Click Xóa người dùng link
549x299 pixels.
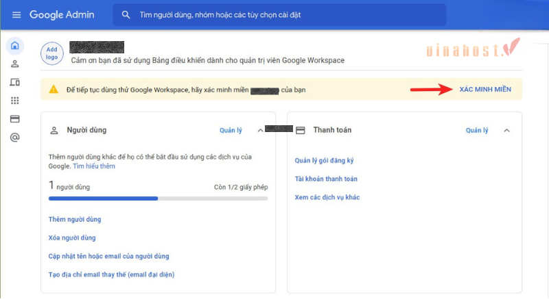tap(72, 238)
